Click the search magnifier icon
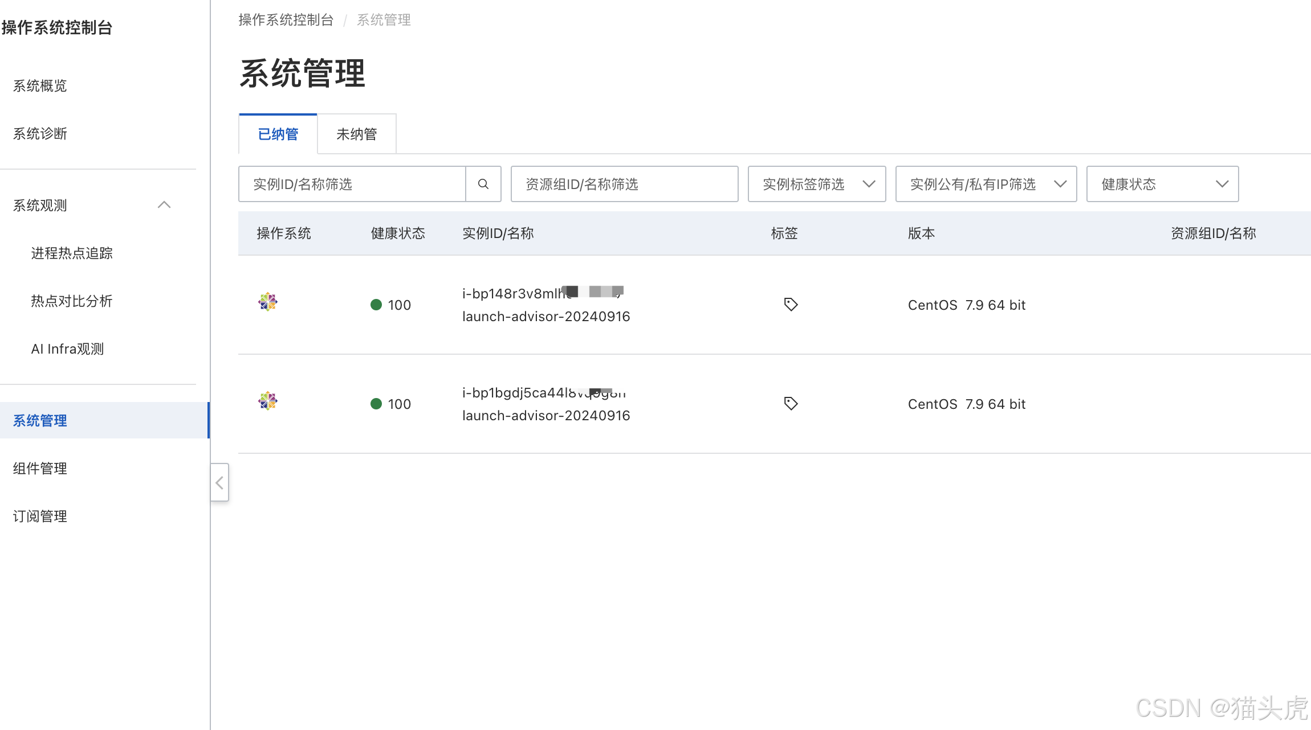The height and width of the screenshot is (730, 1311). (x=483, y=184)
